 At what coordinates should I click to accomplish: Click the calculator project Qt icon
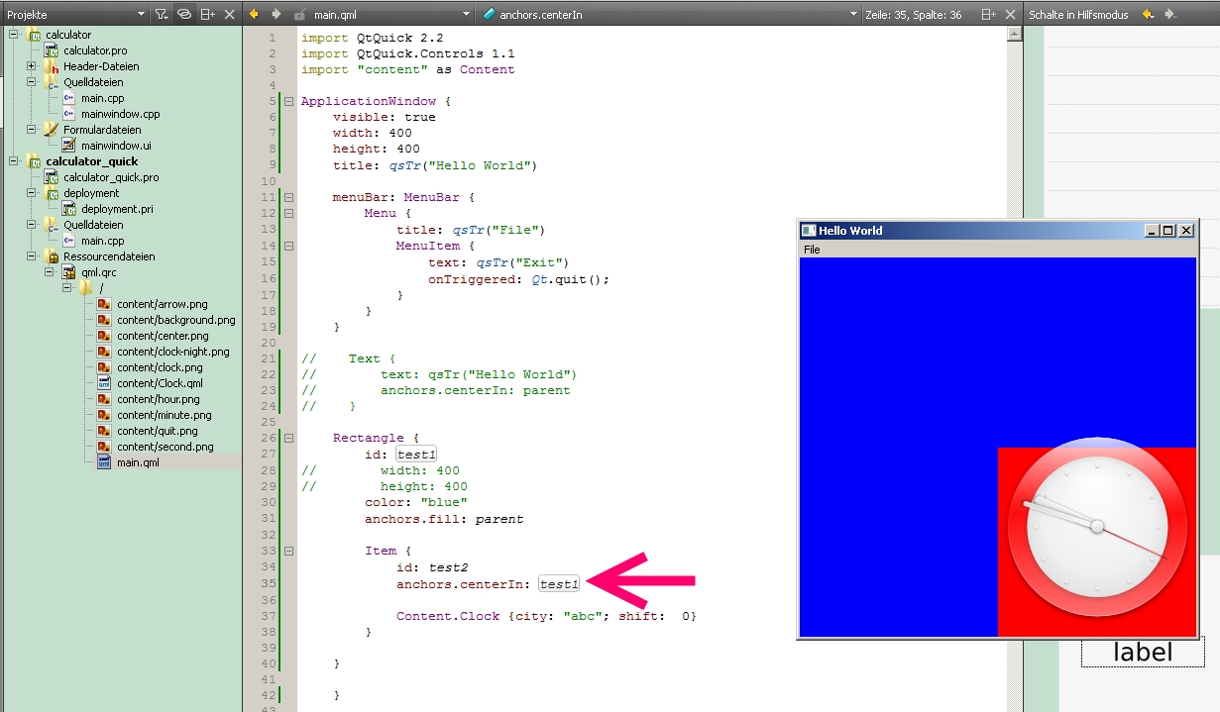(x=35, y=35)
